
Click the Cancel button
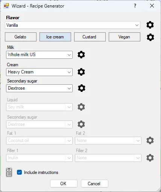click(x=94, y=184)
